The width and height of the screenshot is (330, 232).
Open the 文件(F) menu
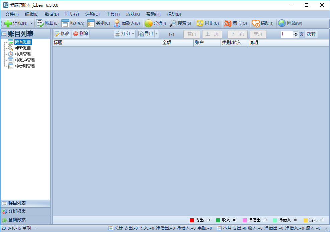click(x=12, y=14)
